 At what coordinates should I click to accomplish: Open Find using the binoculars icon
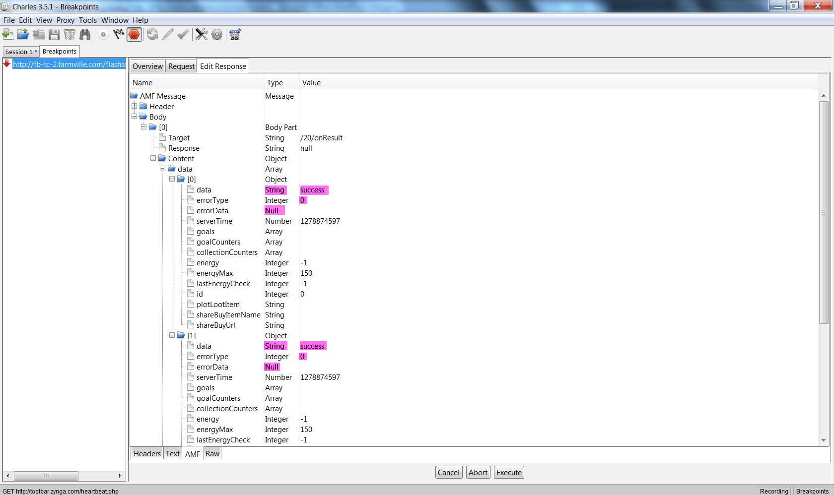point(85,34)
